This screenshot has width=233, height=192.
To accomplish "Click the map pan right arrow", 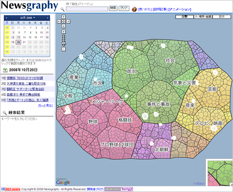I will [x=68, y=21].
